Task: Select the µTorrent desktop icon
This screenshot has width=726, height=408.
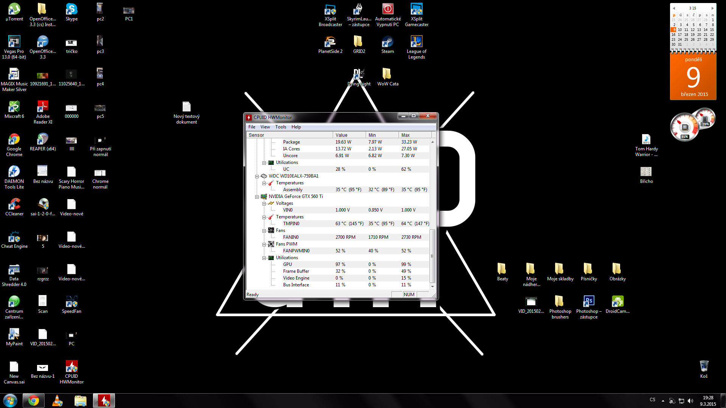Action: [x=14, y=12]
